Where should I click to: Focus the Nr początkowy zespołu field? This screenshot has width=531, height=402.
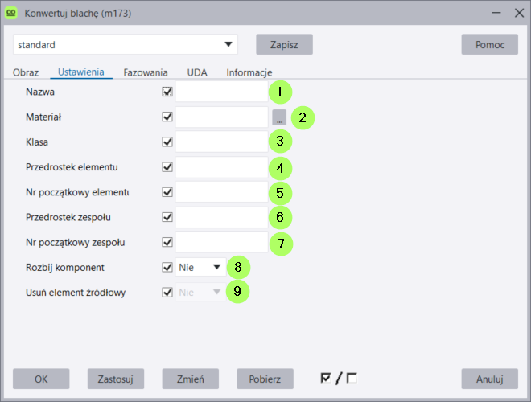[x=221, y=242]
